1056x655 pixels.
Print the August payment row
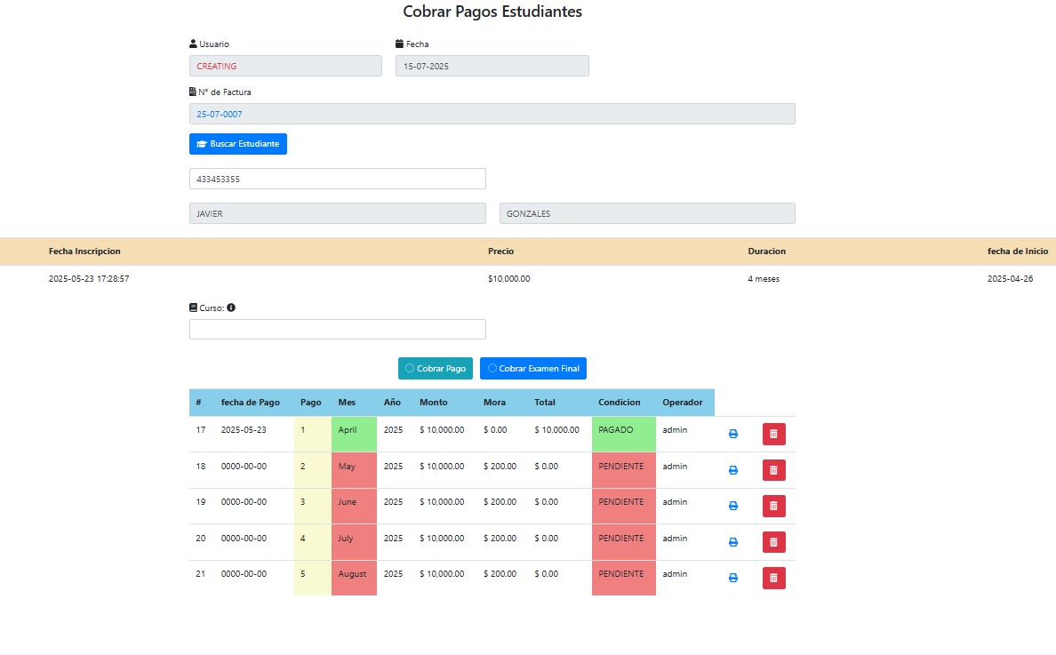[733, 578]
